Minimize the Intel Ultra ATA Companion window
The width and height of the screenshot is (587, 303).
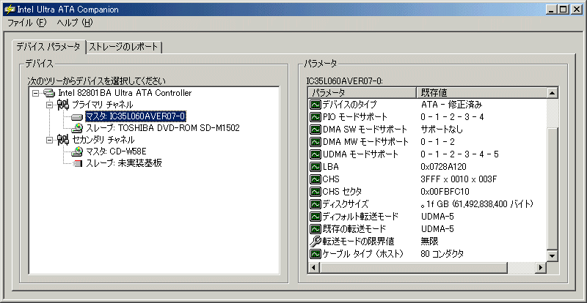point(551,10)
